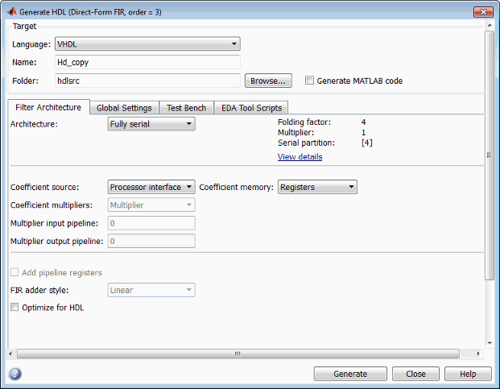Toggle Optimize for HDL checkbox
The height and width of the screenshot is (389, 500).
14,307
